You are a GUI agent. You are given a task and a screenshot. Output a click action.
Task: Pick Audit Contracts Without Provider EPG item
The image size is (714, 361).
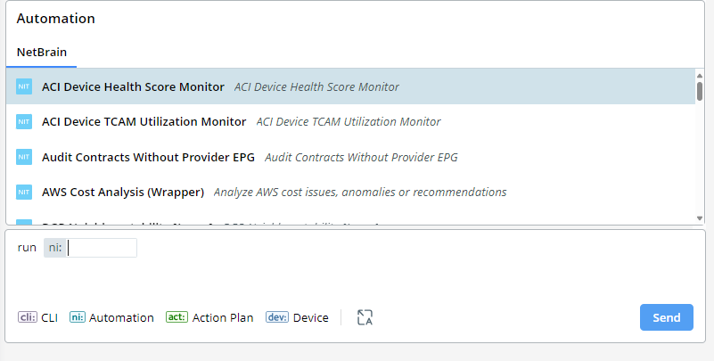pyautogui.click(x=148, y=158)
